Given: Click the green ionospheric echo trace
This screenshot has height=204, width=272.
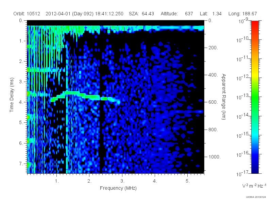Looking at the screenshot, I should 85,97.
